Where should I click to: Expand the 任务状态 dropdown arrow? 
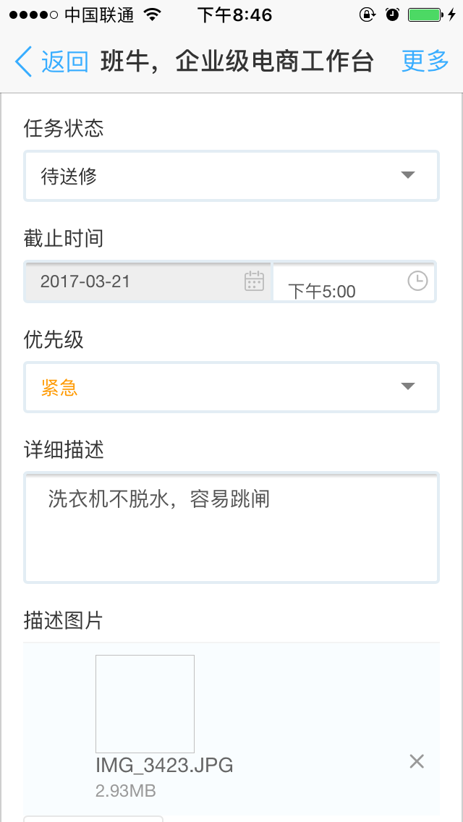[x=408, y=175]
